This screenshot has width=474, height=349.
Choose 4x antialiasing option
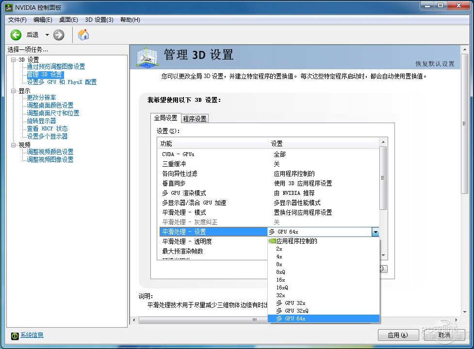[x=324, y=256]
